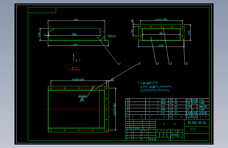
Task: Click the 12.5 surface finish value
Action: tap(83, 101)
